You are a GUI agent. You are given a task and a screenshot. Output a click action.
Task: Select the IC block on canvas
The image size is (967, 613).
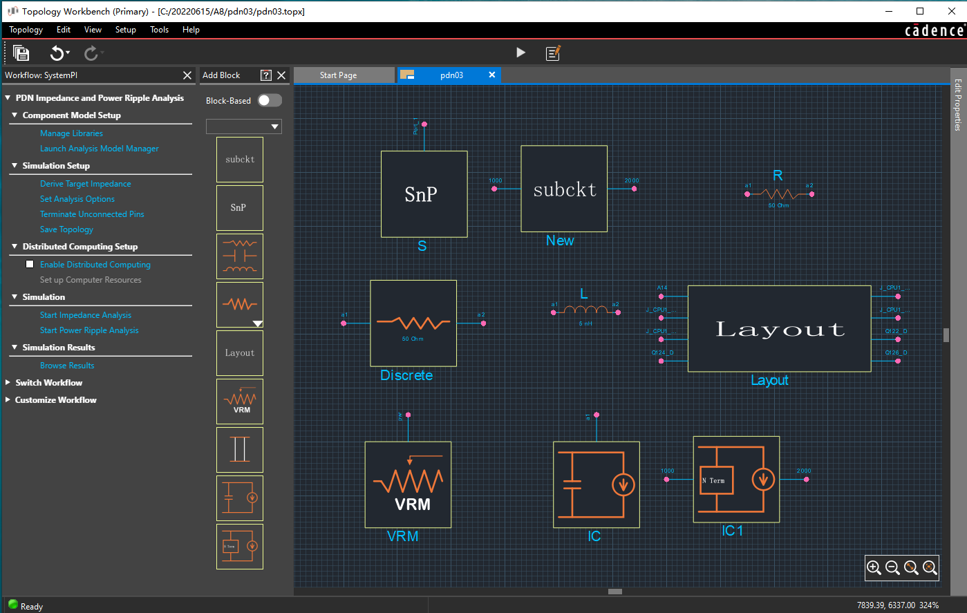click(597, 484)
